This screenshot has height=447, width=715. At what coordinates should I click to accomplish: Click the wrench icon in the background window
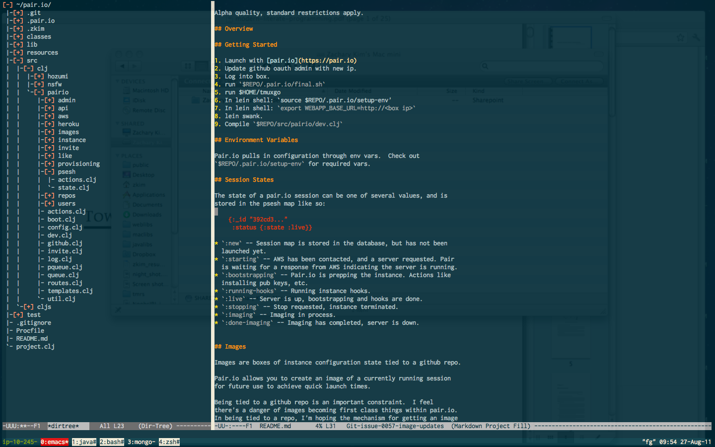696,37
